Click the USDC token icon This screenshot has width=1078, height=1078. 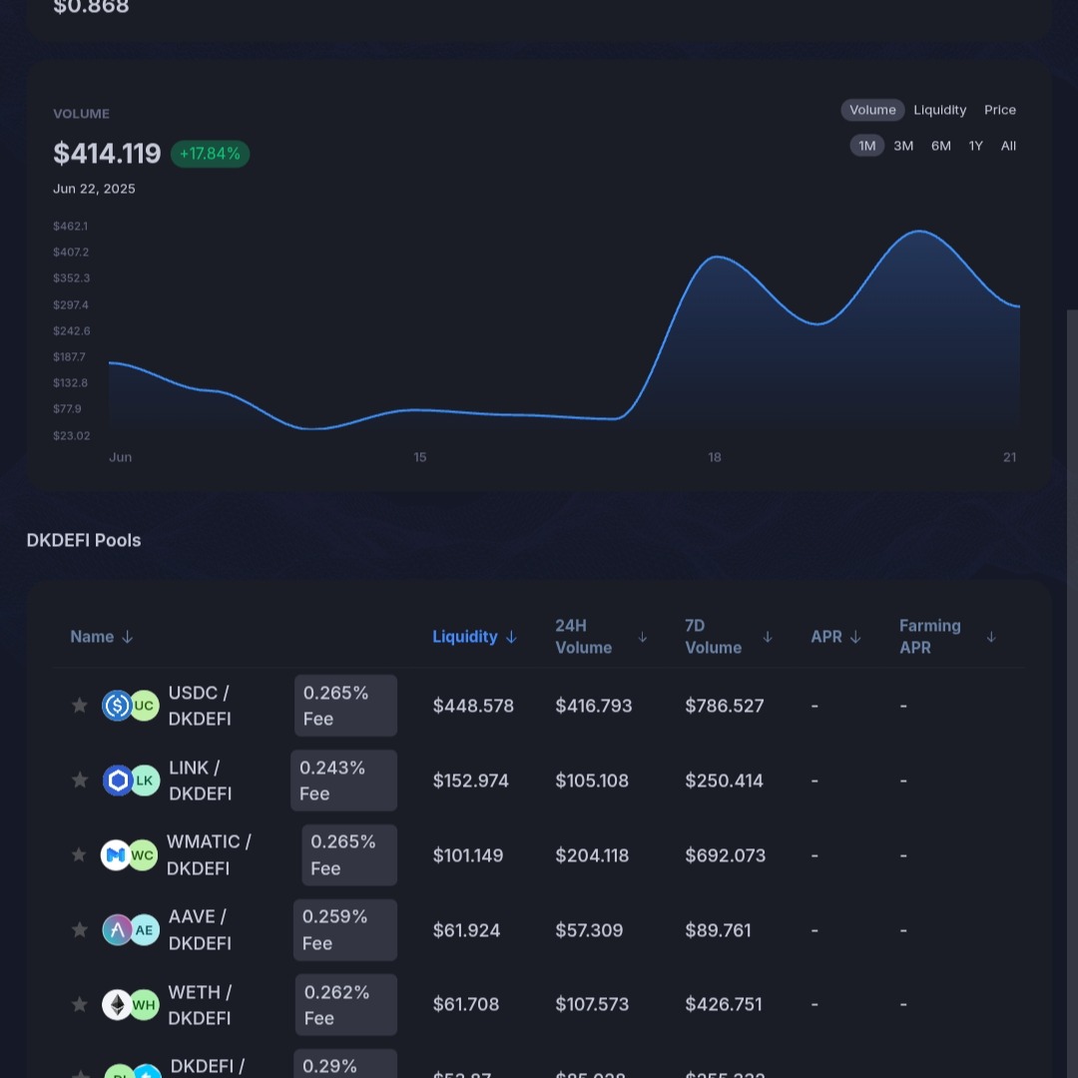pyautogui.click(x=117, y=706)
